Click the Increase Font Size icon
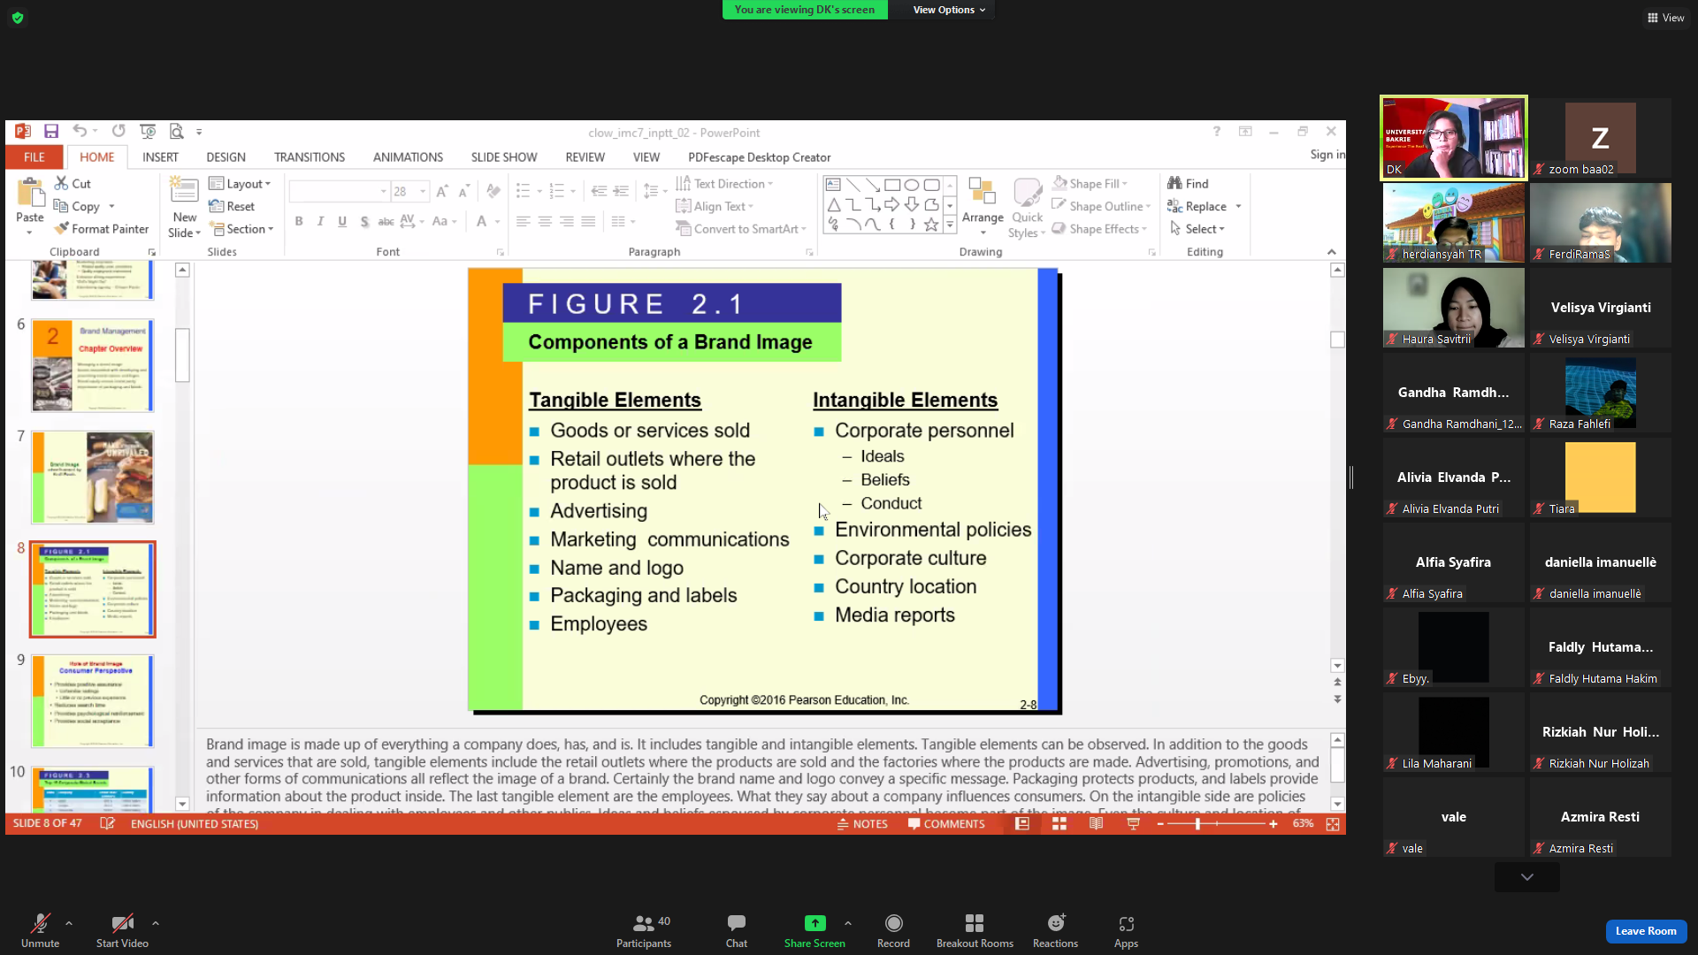 (x=442, y=191)
